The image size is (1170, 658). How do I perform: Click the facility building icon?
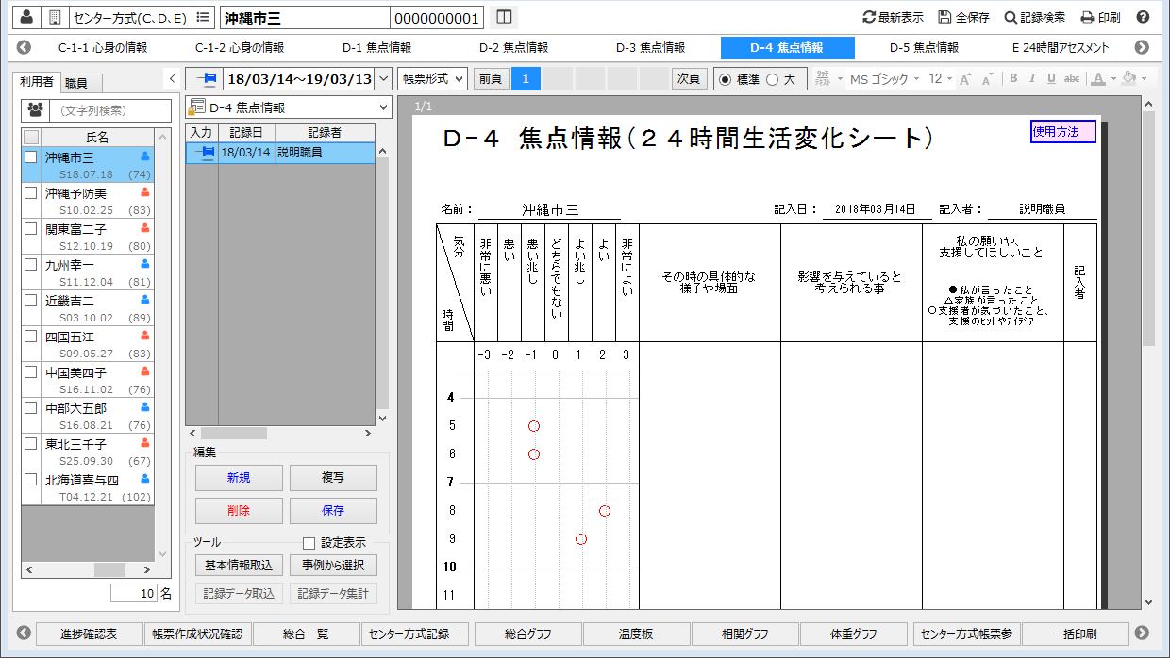coord(55,17)
